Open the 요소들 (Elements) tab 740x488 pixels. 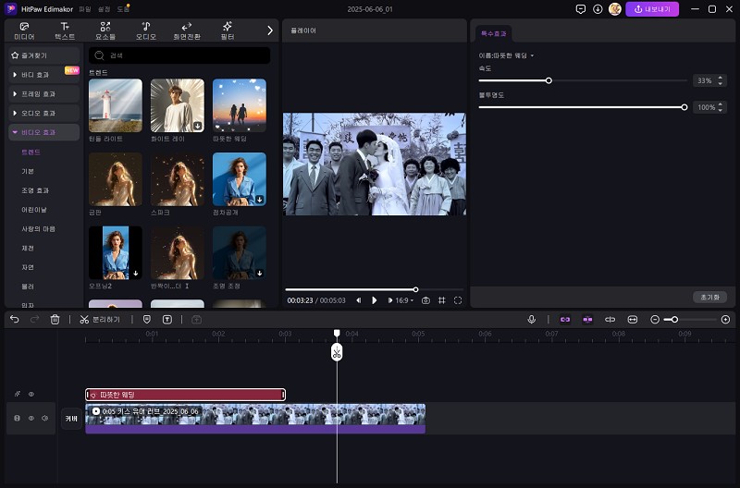click(x=105, y=30)
